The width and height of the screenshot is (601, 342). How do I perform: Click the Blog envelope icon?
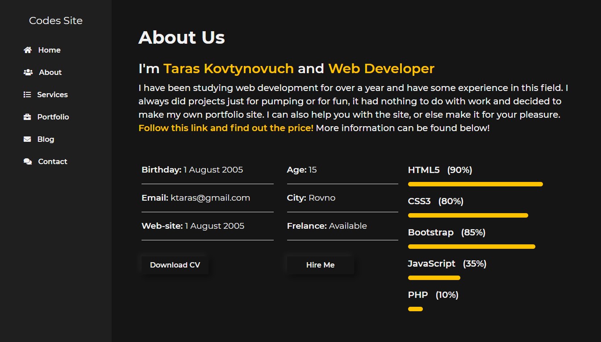28,139
